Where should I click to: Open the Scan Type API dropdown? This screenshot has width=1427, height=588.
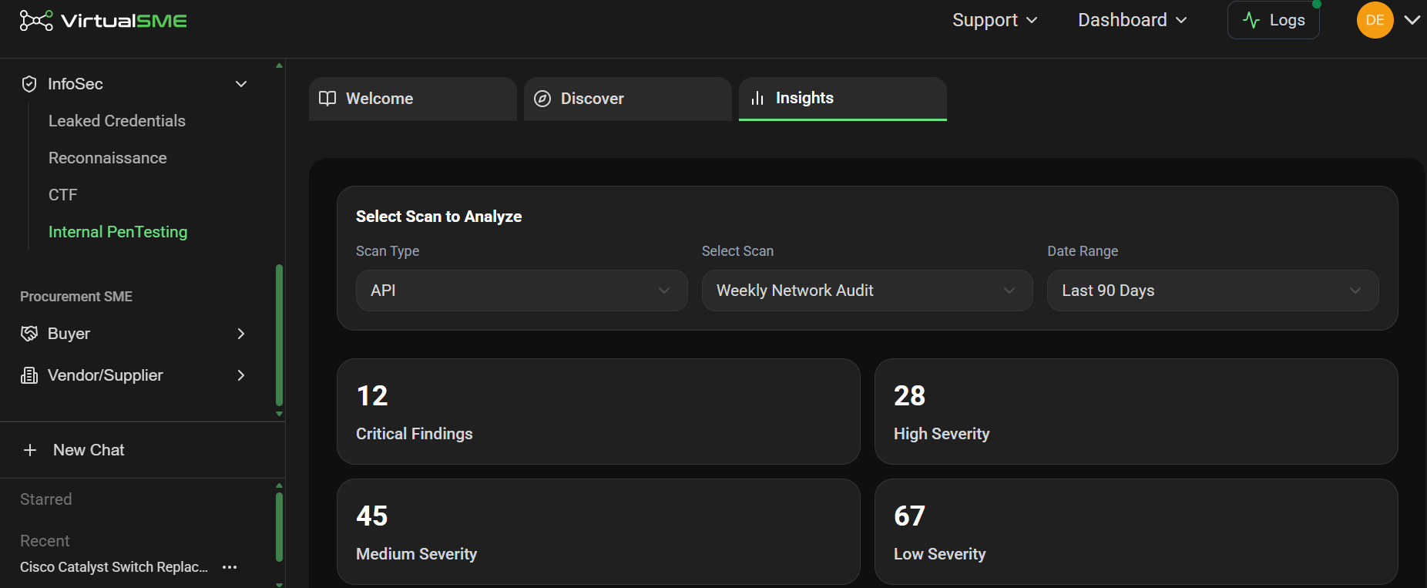pos(522,291)
